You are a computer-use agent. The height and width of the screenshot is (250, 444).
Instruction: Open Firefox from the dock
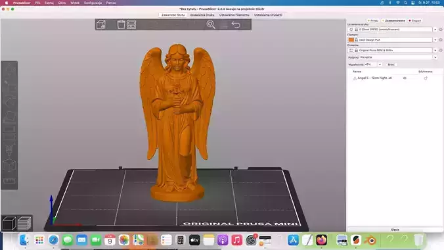pos(321,240)
